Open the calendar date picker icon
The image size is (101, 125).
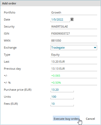click(x=72, y=19)
